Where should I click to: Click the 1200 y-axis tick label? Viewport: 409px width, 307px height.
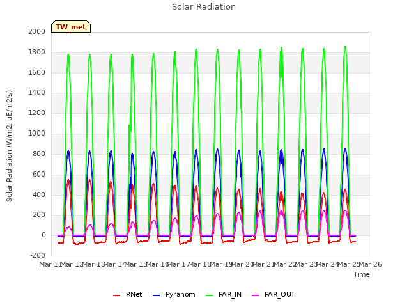coord(37,113)
